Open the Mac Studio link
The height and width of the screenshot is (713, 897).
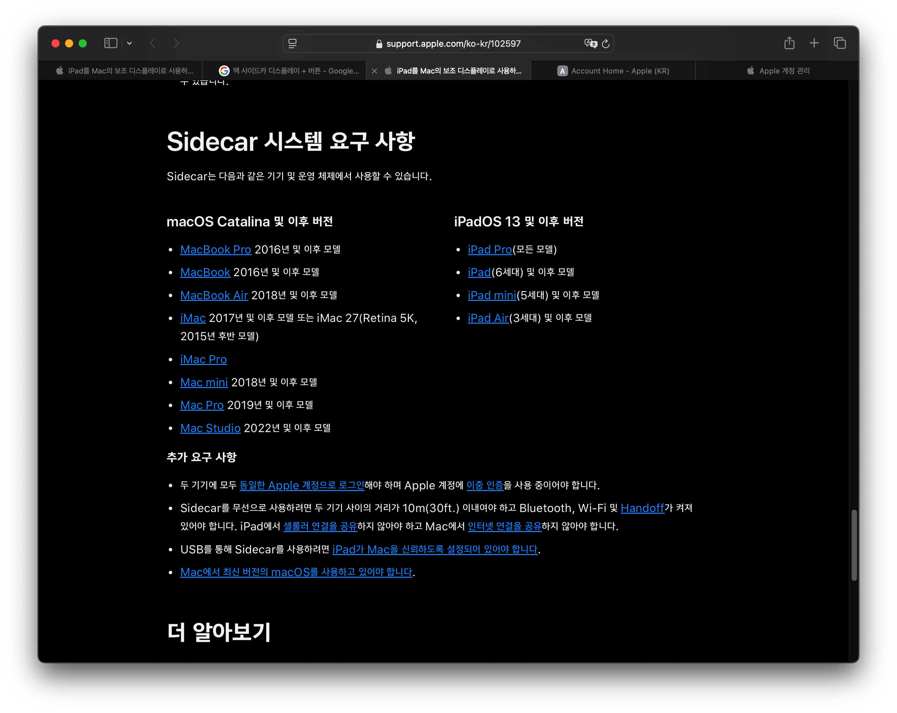210,428
